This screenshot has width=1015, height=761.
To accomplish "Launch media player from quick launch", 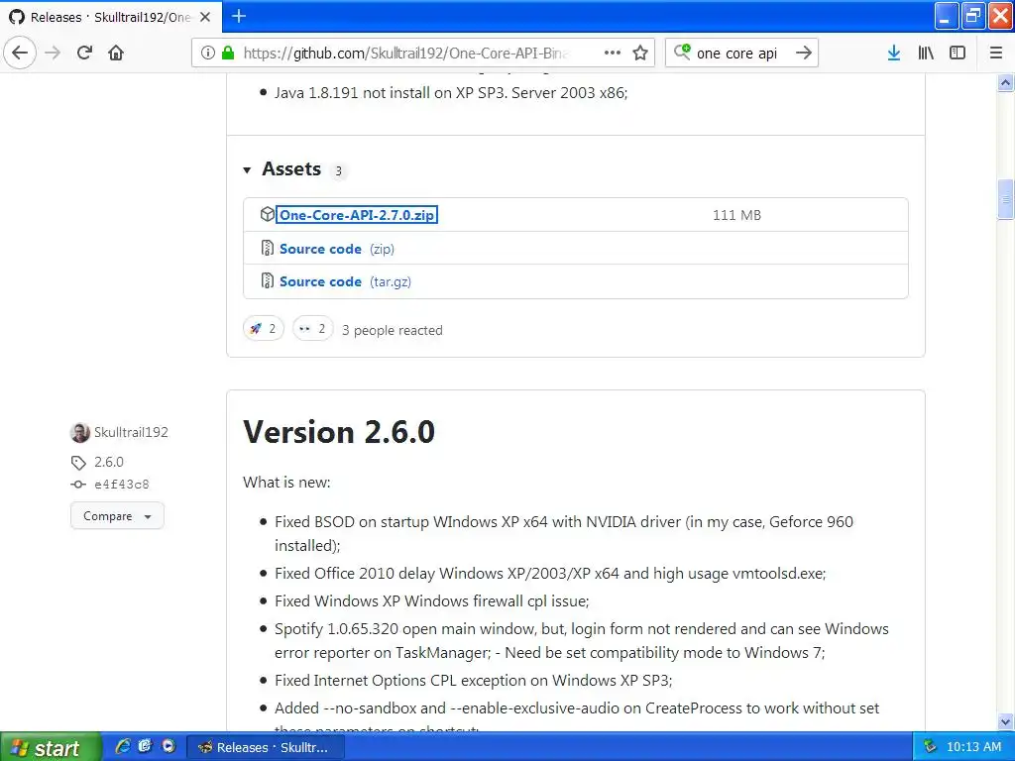I will tap(169, 747).
